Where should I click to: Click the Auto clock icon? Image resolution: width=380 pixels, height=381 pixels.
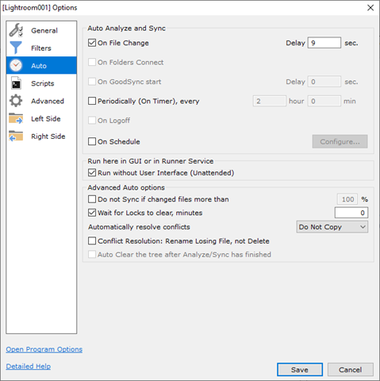[x=16, y=65]
